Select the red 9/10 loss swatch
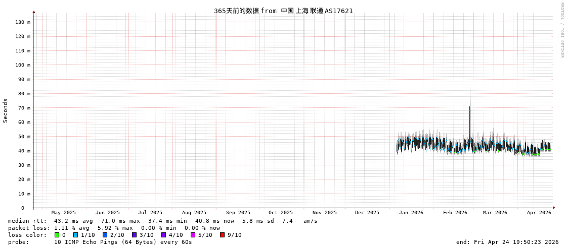The height and width of the screenshot is (249, 567). [x=222, y=235]
